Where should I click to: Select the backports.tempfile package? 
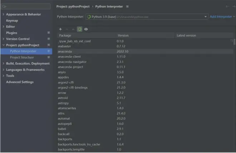point(145,149)
